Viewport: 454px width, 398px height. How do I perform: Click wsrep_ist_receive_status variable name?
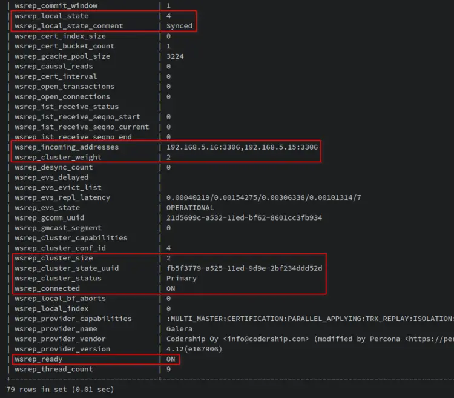tap(67, 107)
